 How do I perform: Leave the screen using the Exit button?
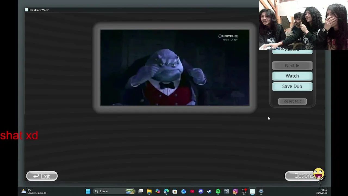pyautogui.click(x=42, y=176)
